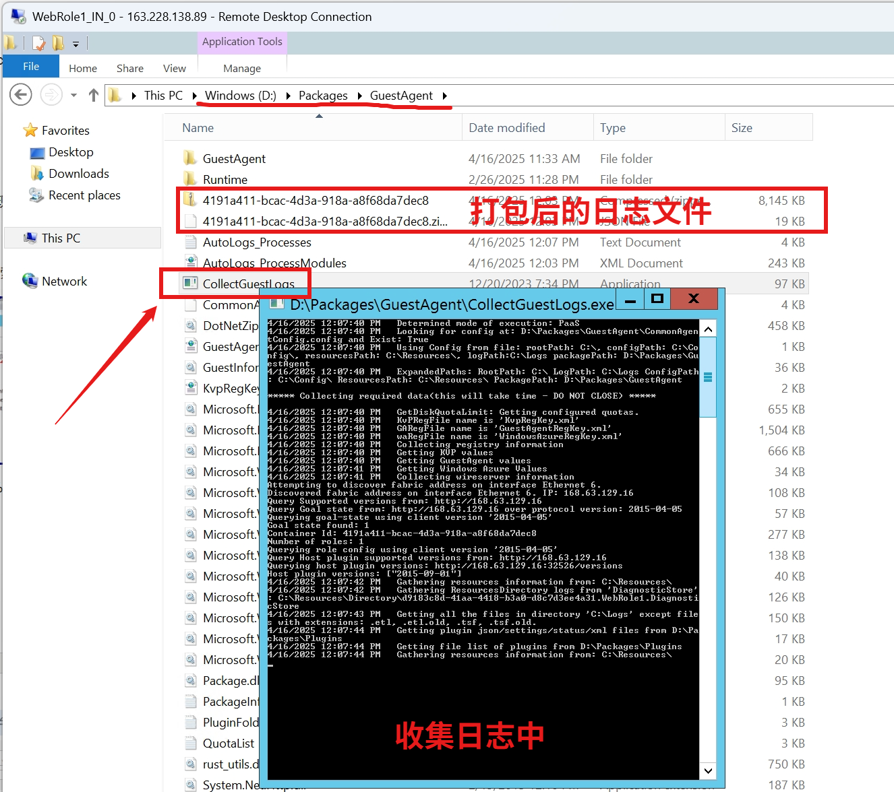Viewport: 894px width, 792px height.
Task: Open the CollectGuestLogs application file
Action: tap(248, 284)
